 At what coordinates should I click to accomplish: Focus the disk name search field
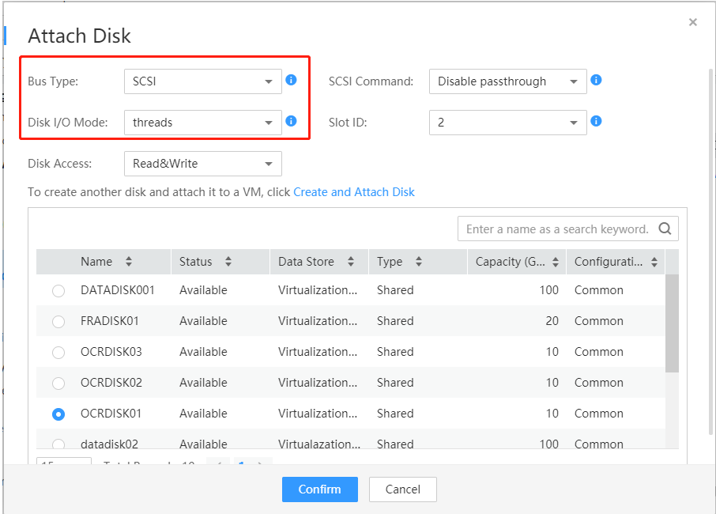pyautogui.click(x=556, y=229)
